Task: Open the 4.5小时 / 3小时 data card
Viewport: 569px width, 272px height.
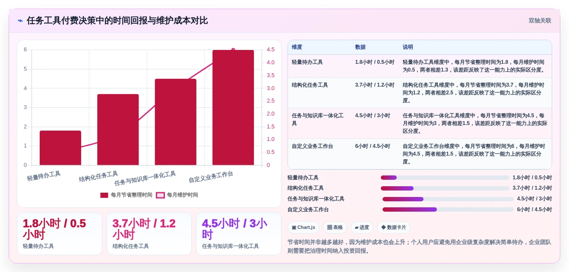Action: (238, 234)
